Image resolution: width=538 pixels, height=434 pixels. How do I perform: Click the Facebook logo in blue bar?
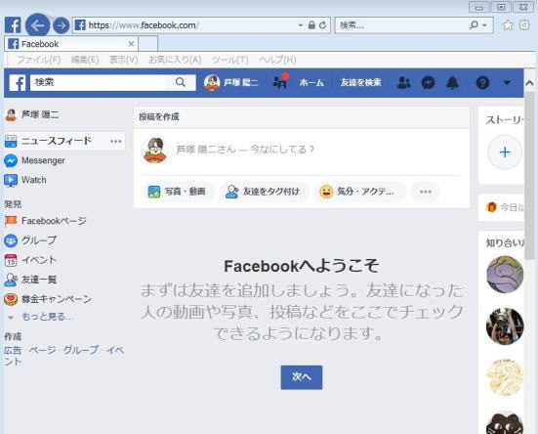[18, 83]
